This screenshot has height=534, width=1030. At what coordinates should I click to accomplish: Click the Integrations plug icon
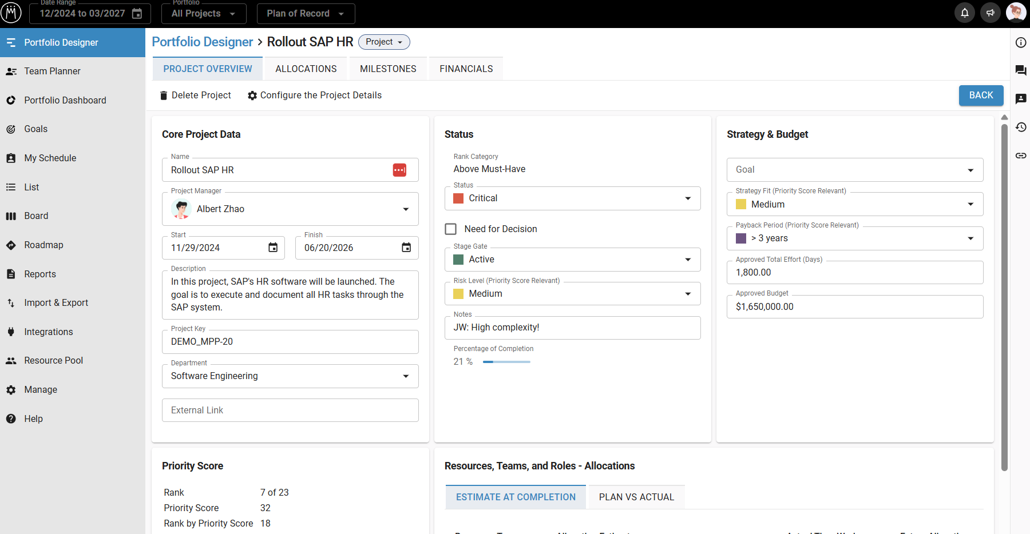(11, 332)
